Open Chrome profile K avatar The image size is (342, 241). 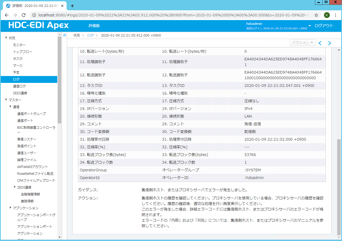tap(327, 15)
